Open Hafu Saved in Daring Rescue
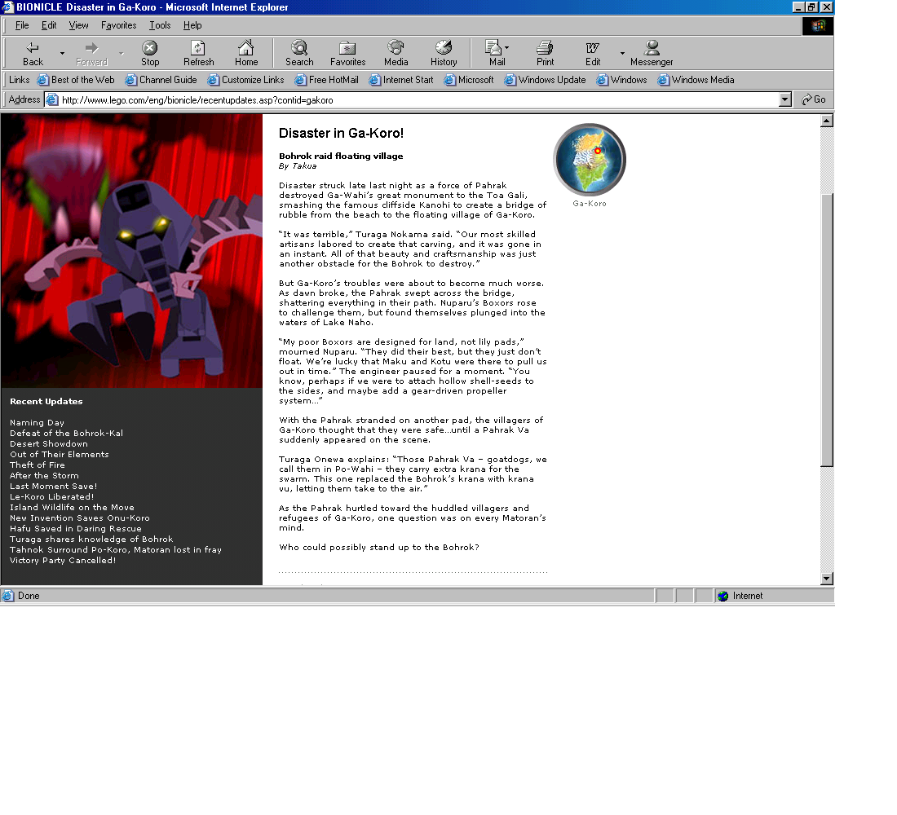 pos(76,528)
